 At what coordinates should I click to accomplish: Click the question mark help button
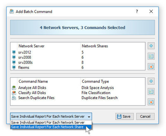(x=137, y=11)
